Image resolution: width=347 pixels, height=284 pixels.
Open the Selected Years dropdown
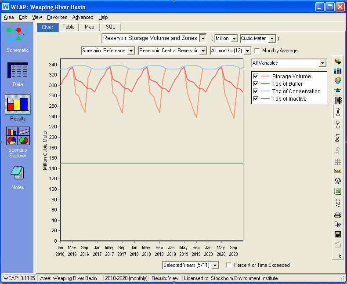click(x=215, y=265)
